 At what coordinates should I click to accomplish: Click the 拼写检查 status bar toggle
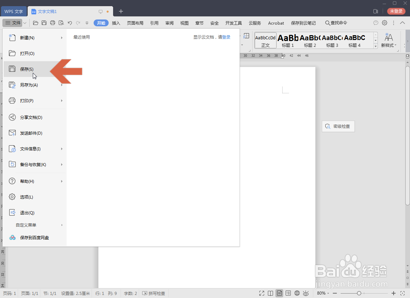[154, 293]
